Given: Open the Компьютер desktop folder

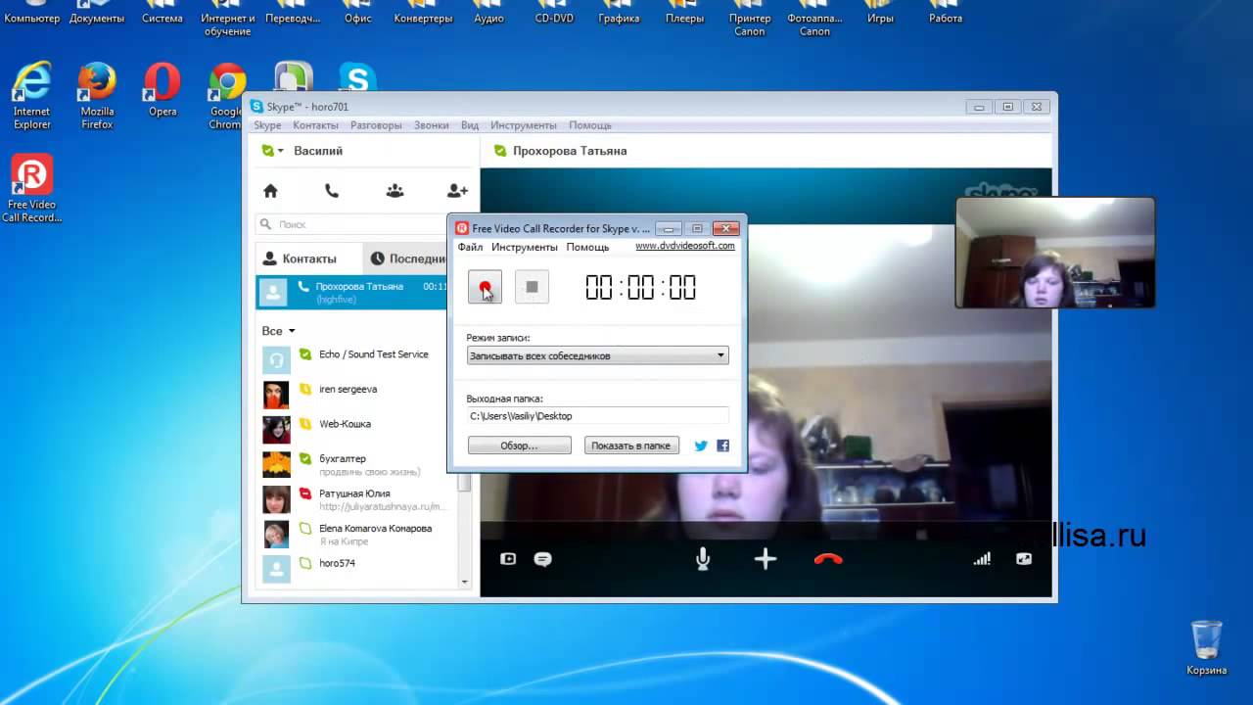Looking at the screenshot, I should (x=31, y=13).
